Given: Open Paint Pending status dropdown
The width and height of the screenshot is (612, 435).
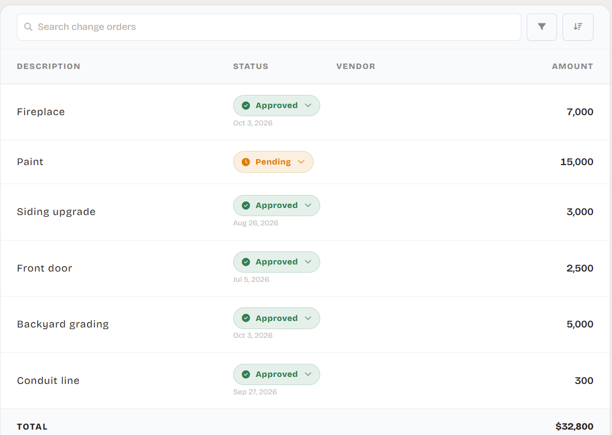Looking at the screenshot, I should (x=273, y=162).
